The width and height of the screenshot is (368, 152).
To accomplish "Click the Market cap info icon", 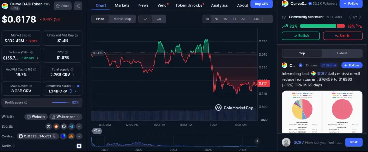I will (30, 35).
